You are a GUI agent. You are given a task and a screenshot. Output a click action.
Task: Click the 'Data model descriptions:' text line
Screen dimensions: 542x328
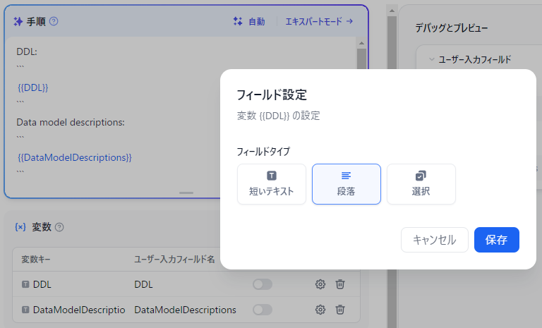coord(71,122)
